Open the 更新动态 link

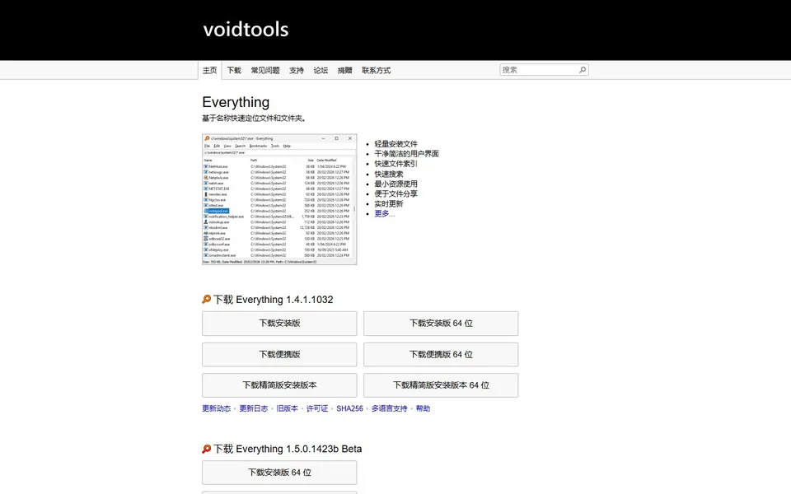pos(217,408)
